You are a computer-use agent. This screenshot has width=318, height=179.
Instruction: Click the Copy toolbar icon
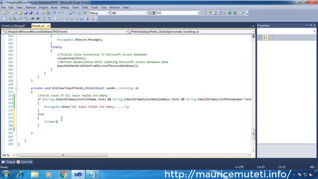coord(43,13)
